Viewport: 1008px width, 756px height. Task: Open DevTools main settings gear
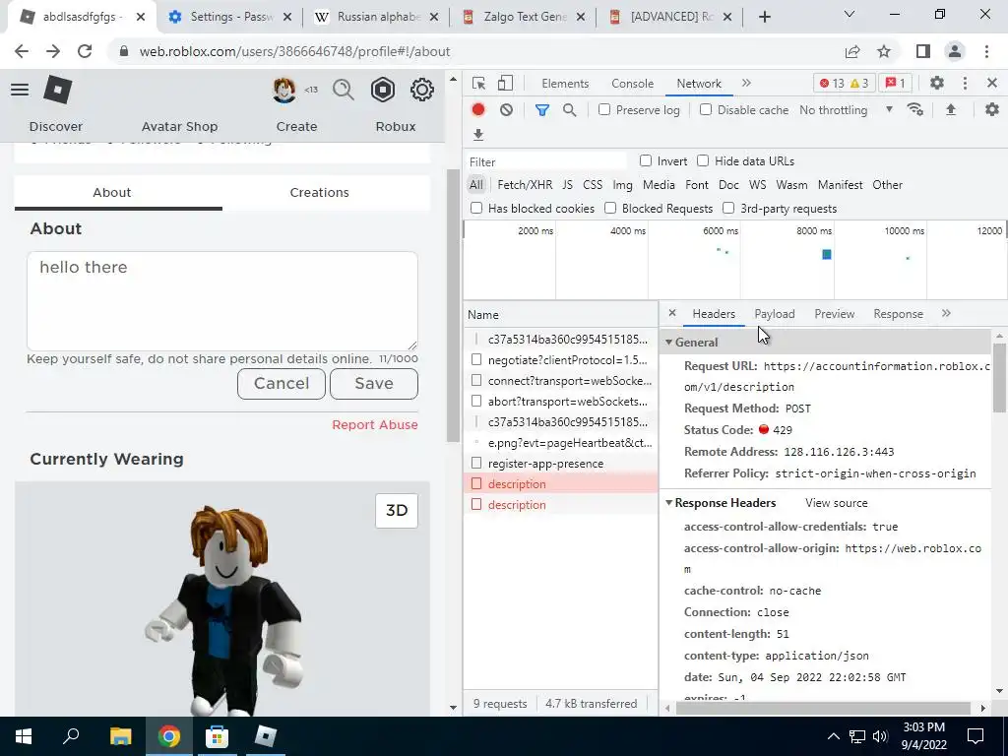coord(937,83)
